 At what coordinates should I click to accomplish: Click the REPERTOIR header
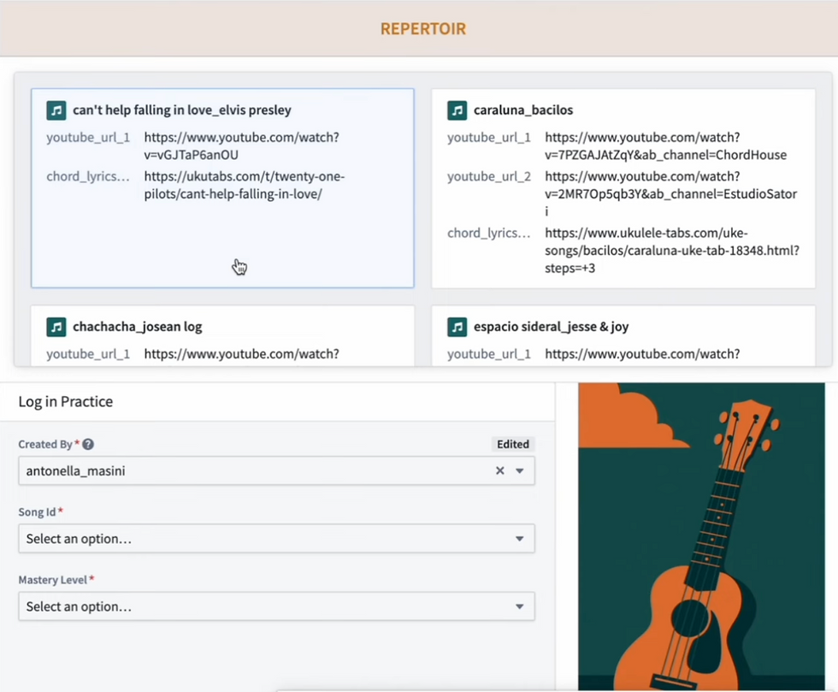(422, 28)
